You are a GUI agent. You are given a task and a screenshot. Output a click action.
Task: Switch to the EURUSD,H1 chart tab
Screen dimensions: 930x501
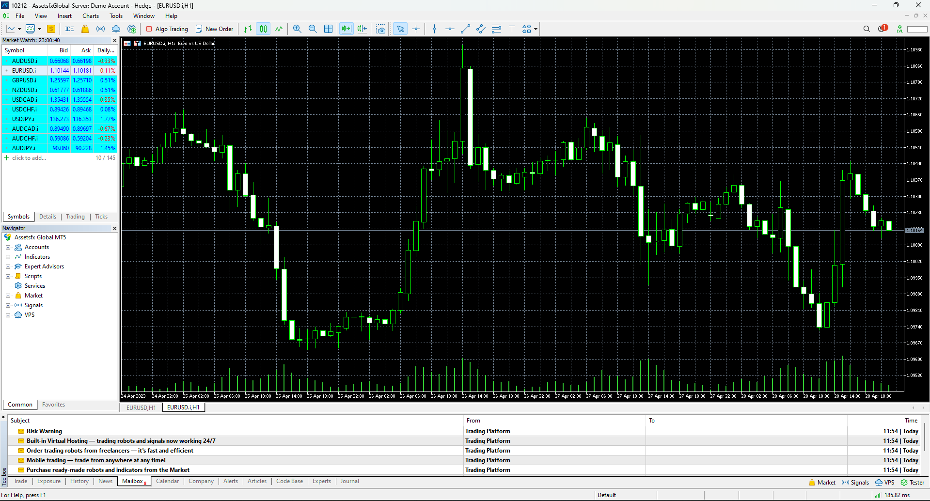coord(141,408)
